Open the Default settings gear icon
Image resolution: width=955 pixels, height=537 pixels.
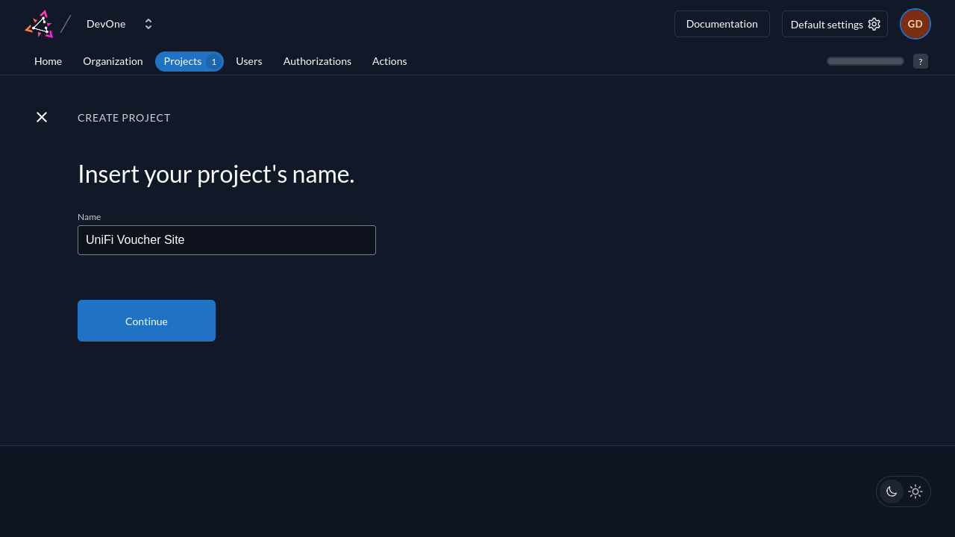pos(874,24)
